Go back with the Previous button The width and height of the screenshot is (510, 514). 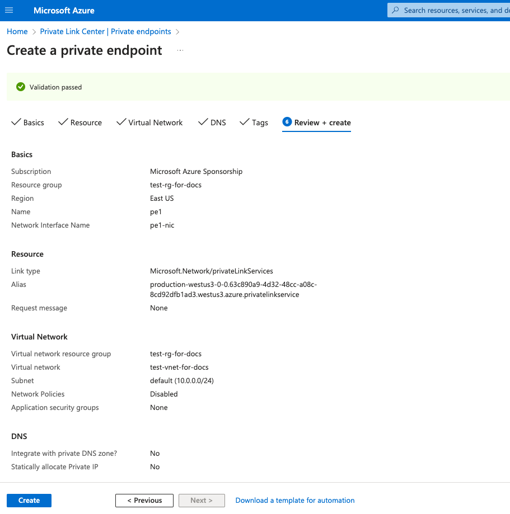point(144,500)
